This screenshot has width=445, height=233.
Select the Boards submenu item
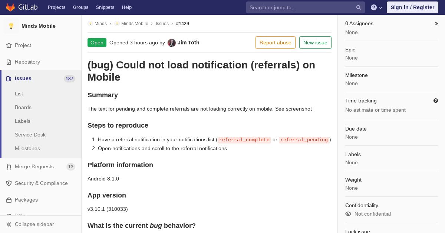[23, 107]
